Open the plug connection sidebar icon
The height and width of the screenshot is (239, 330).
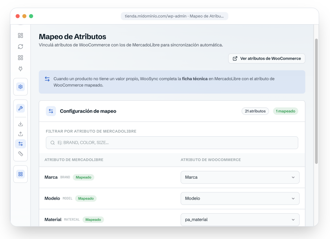point(20,69)
